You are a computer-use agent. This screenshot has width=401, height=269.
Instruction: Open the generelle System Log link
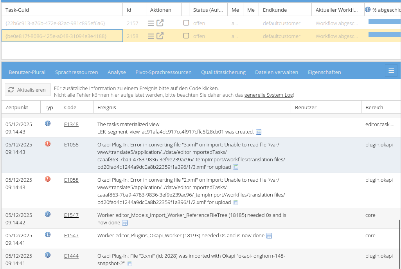pos(268,95)
